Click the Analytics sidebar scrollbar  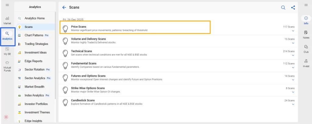pos(55,55)
